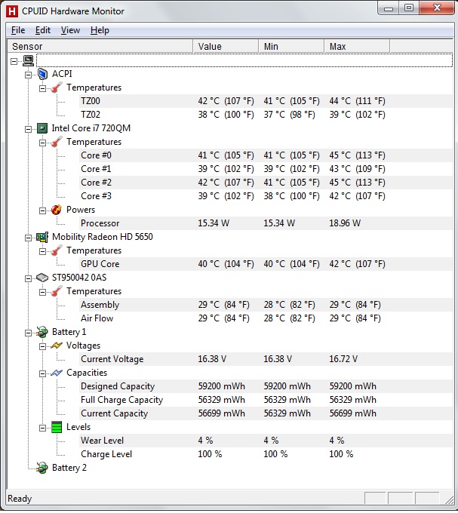The image size is (458, 513).
Task: Click the Capacities graph icon
Action: click(x=57, y=373)
